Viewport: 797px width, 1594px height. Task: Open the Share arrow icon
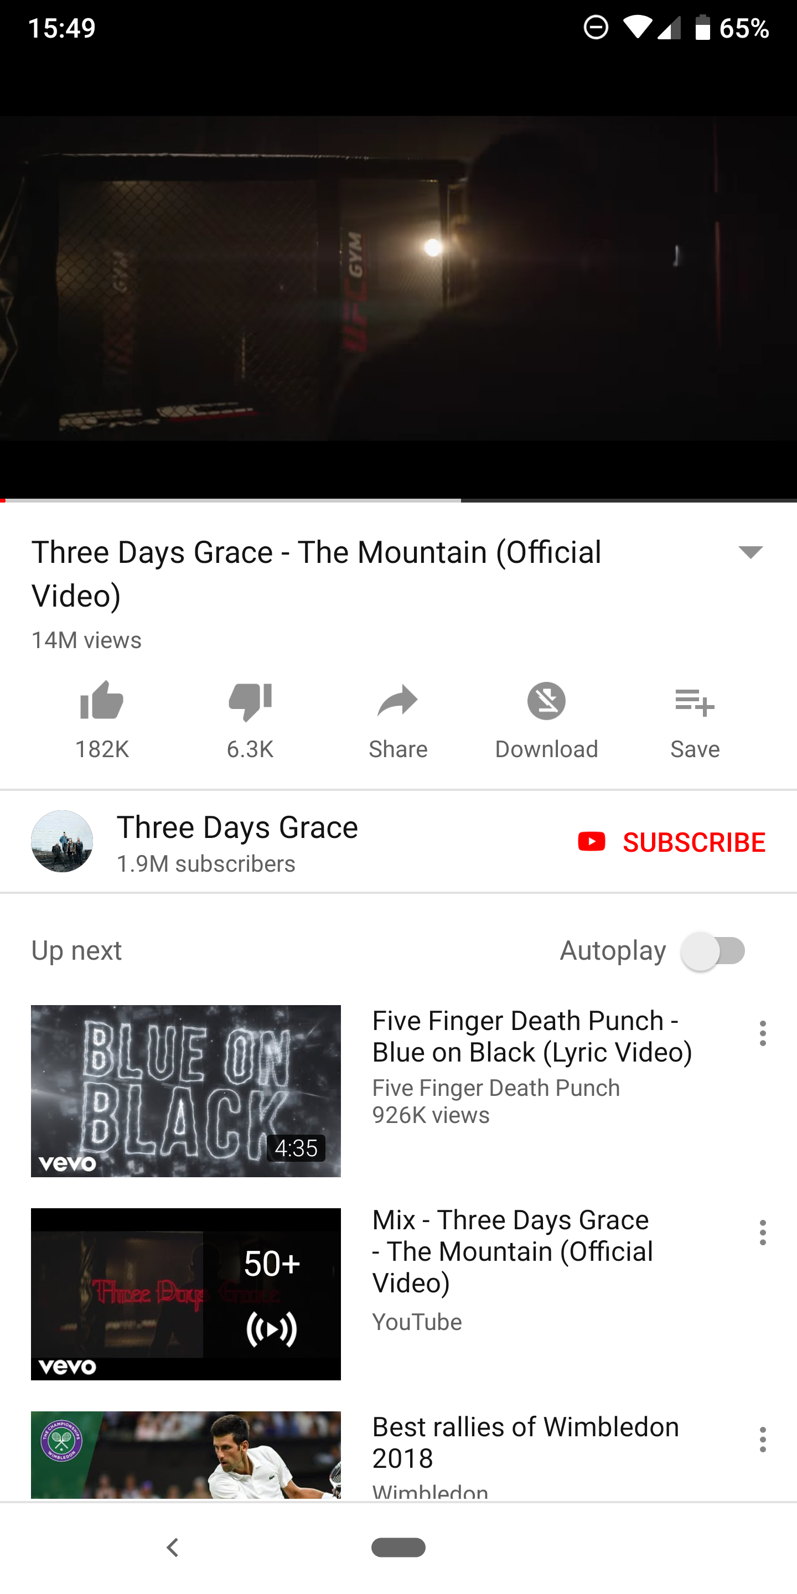(398, 701)
